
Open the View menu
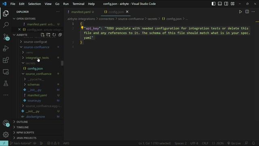click(48, 4)
